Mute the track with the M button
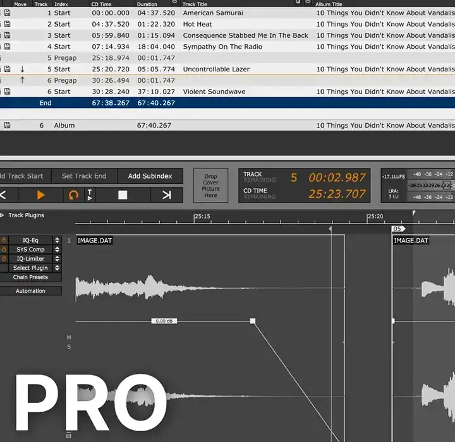 [69, 337]
